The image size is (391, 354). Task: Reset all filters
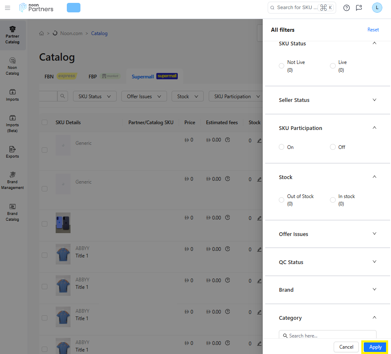pos(373,30)
